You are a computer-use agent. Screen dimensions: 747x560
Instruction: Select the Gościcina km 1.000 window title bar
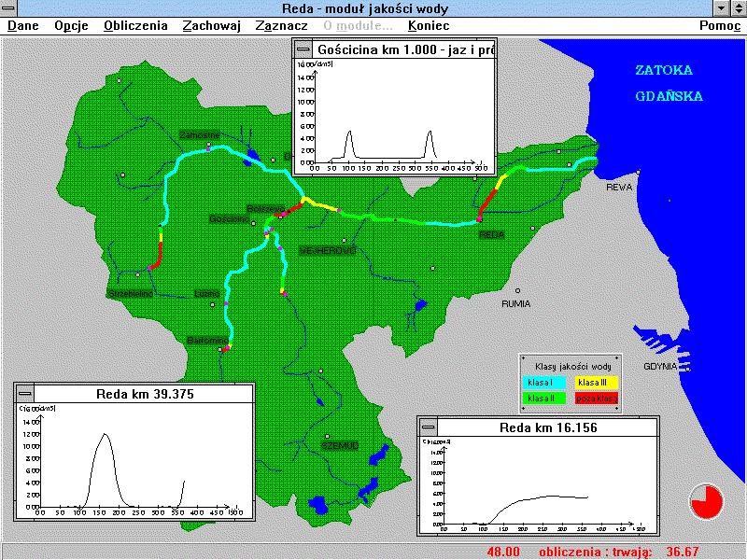point(404,49)
